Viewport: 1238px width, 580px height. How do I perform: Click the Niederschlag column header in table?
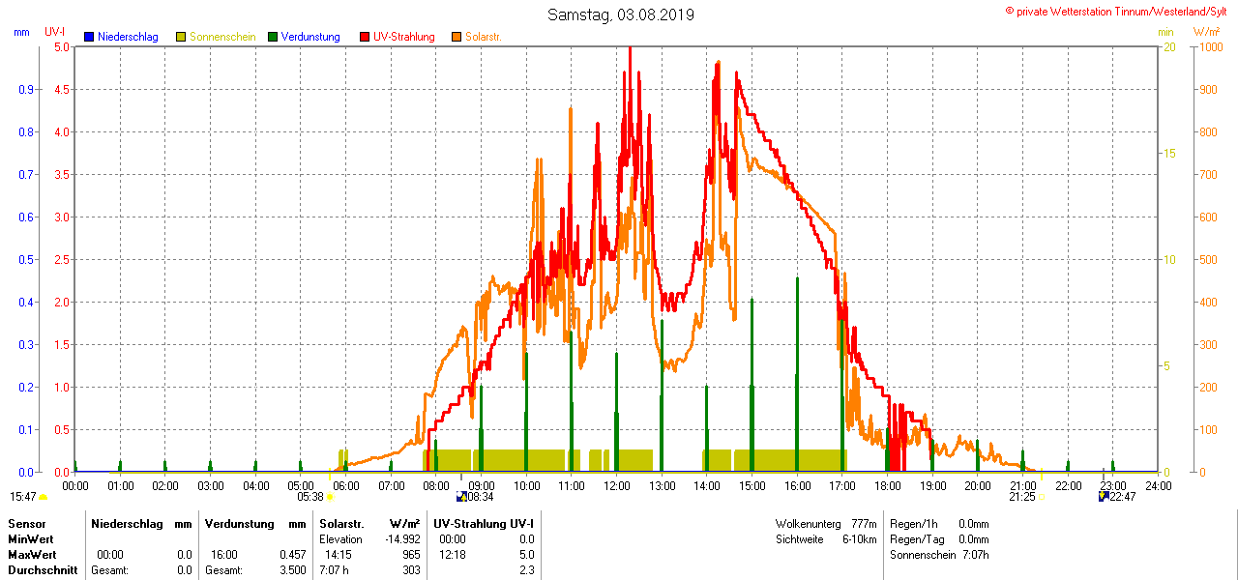129,523
